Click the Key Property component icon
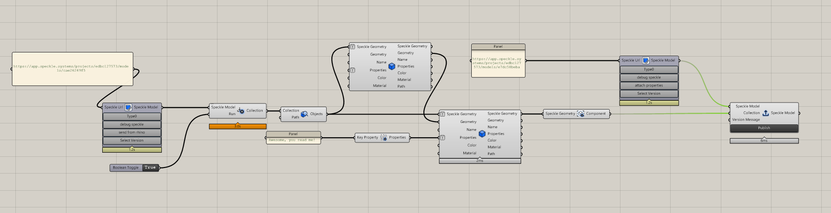Image resolution: width=831 pixels, height=213 pixels. coord(383,137)
